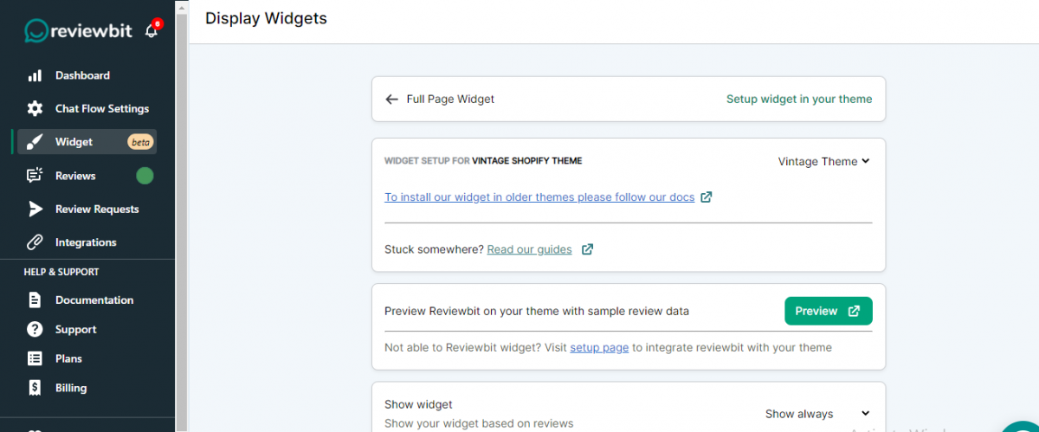This screenshot has width=1039, height=432.
Task: Open Setup widget in your theme link
Action: tap(799, 99)
